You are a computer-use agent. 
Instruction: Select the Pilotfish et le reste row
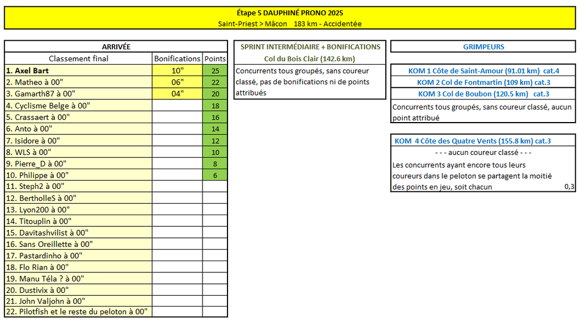pos(78,312)
